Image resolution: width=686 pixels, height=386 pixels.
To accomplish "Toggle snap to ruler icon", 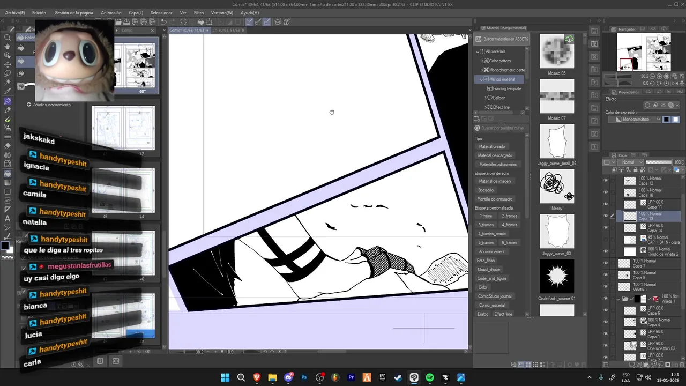I will pyautogui.click(x=249, y=22).
